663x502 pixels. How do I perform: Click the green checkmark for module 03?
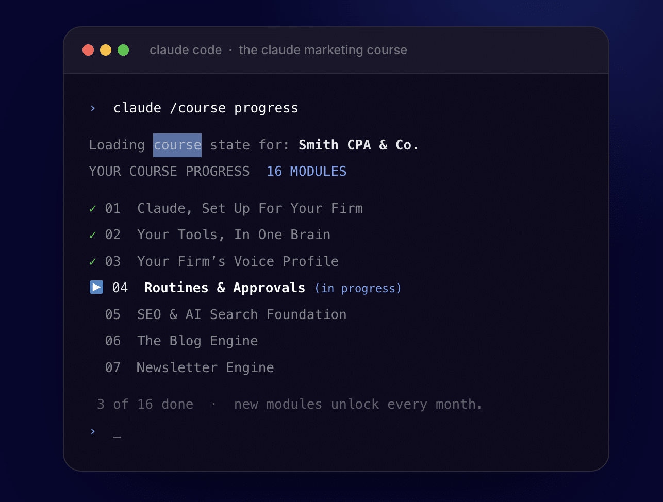point(93,262)
